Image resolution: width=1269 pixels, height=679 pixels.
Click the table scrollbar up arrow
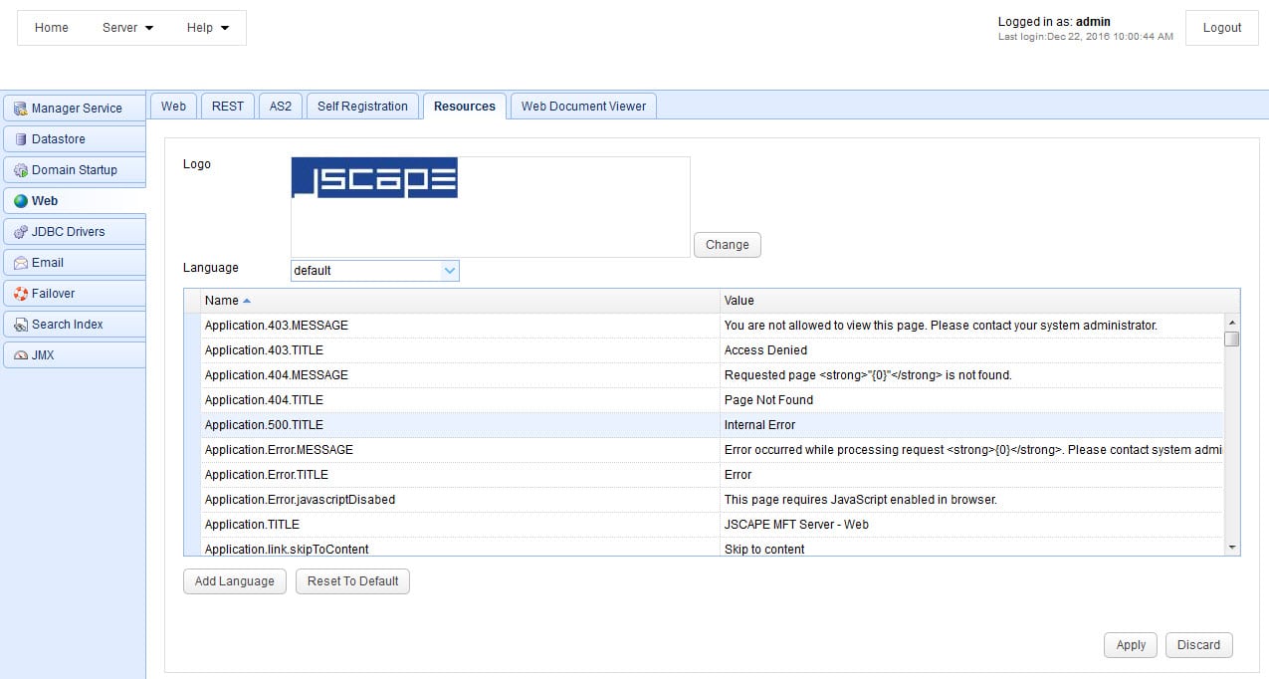pos(1232,323)
